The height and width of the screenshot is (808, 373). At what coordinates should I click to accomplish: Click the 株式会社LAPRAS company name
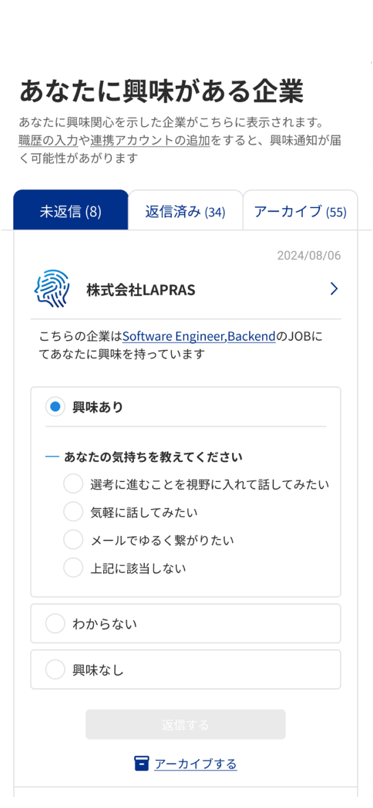pyautogui.click(x=141, y=290)
